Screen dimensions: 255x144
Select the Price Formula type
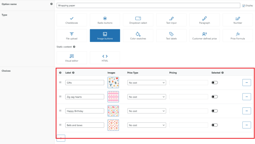click(x=238, y=36)
